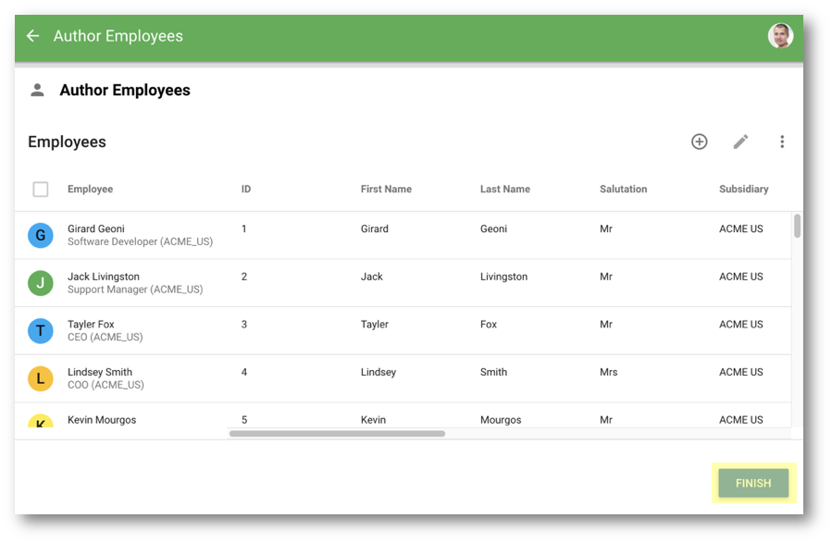Select the Lindsey Smith employee name

(x=100, y=372)
